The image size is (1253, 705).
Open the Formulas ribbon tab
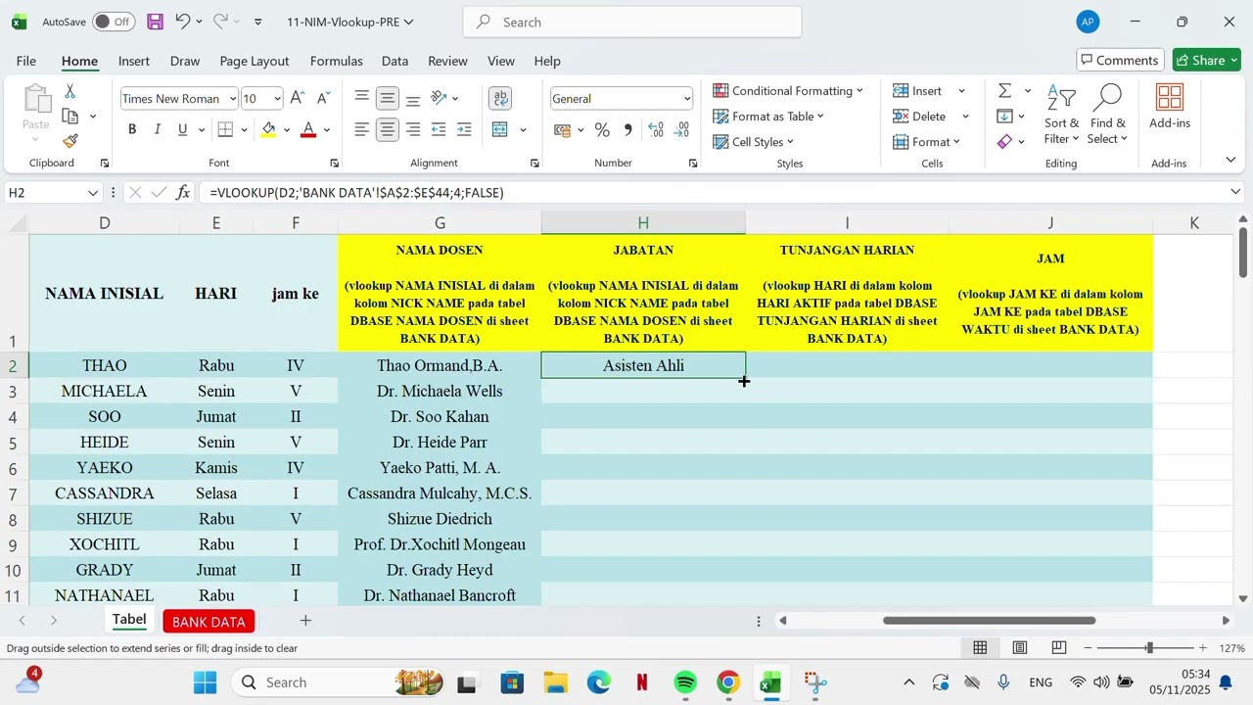(x=337, y=61)
